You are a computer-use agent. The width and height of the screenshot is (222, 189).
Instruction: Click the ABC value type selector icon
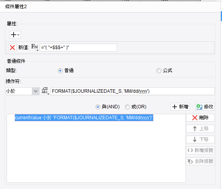(x=45, y=91)
